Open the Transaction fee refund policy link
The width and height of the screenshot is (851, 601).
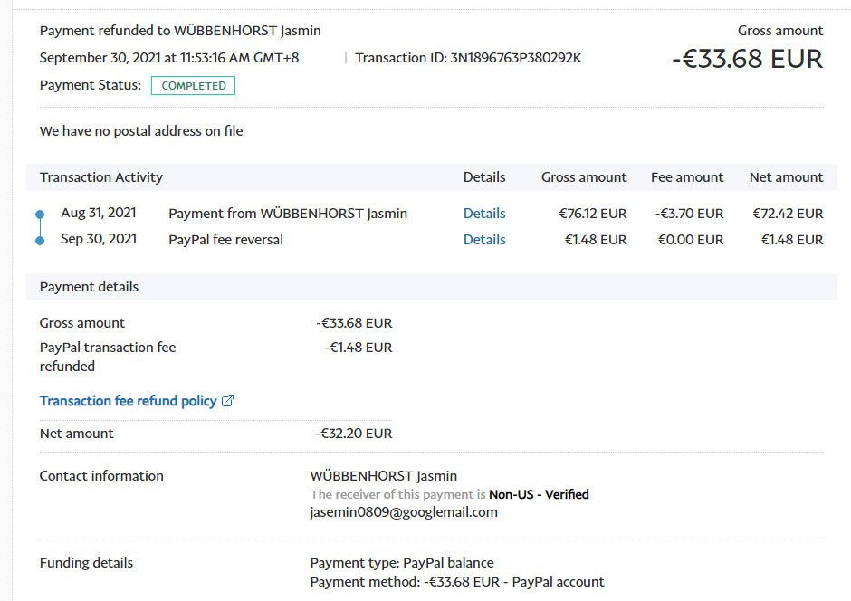point(128,401)
